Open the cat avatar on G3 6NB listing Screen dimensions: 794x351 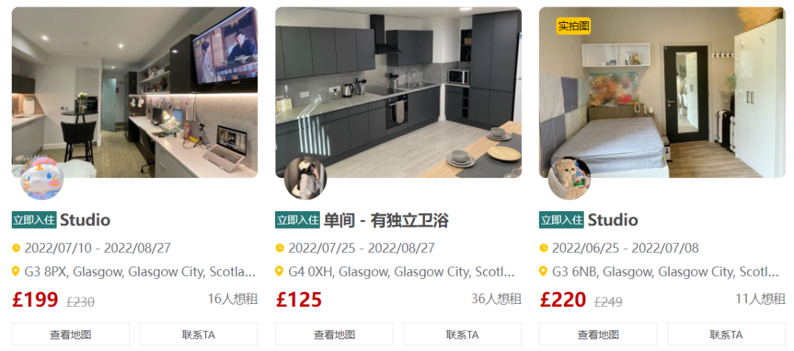[569, 178]
